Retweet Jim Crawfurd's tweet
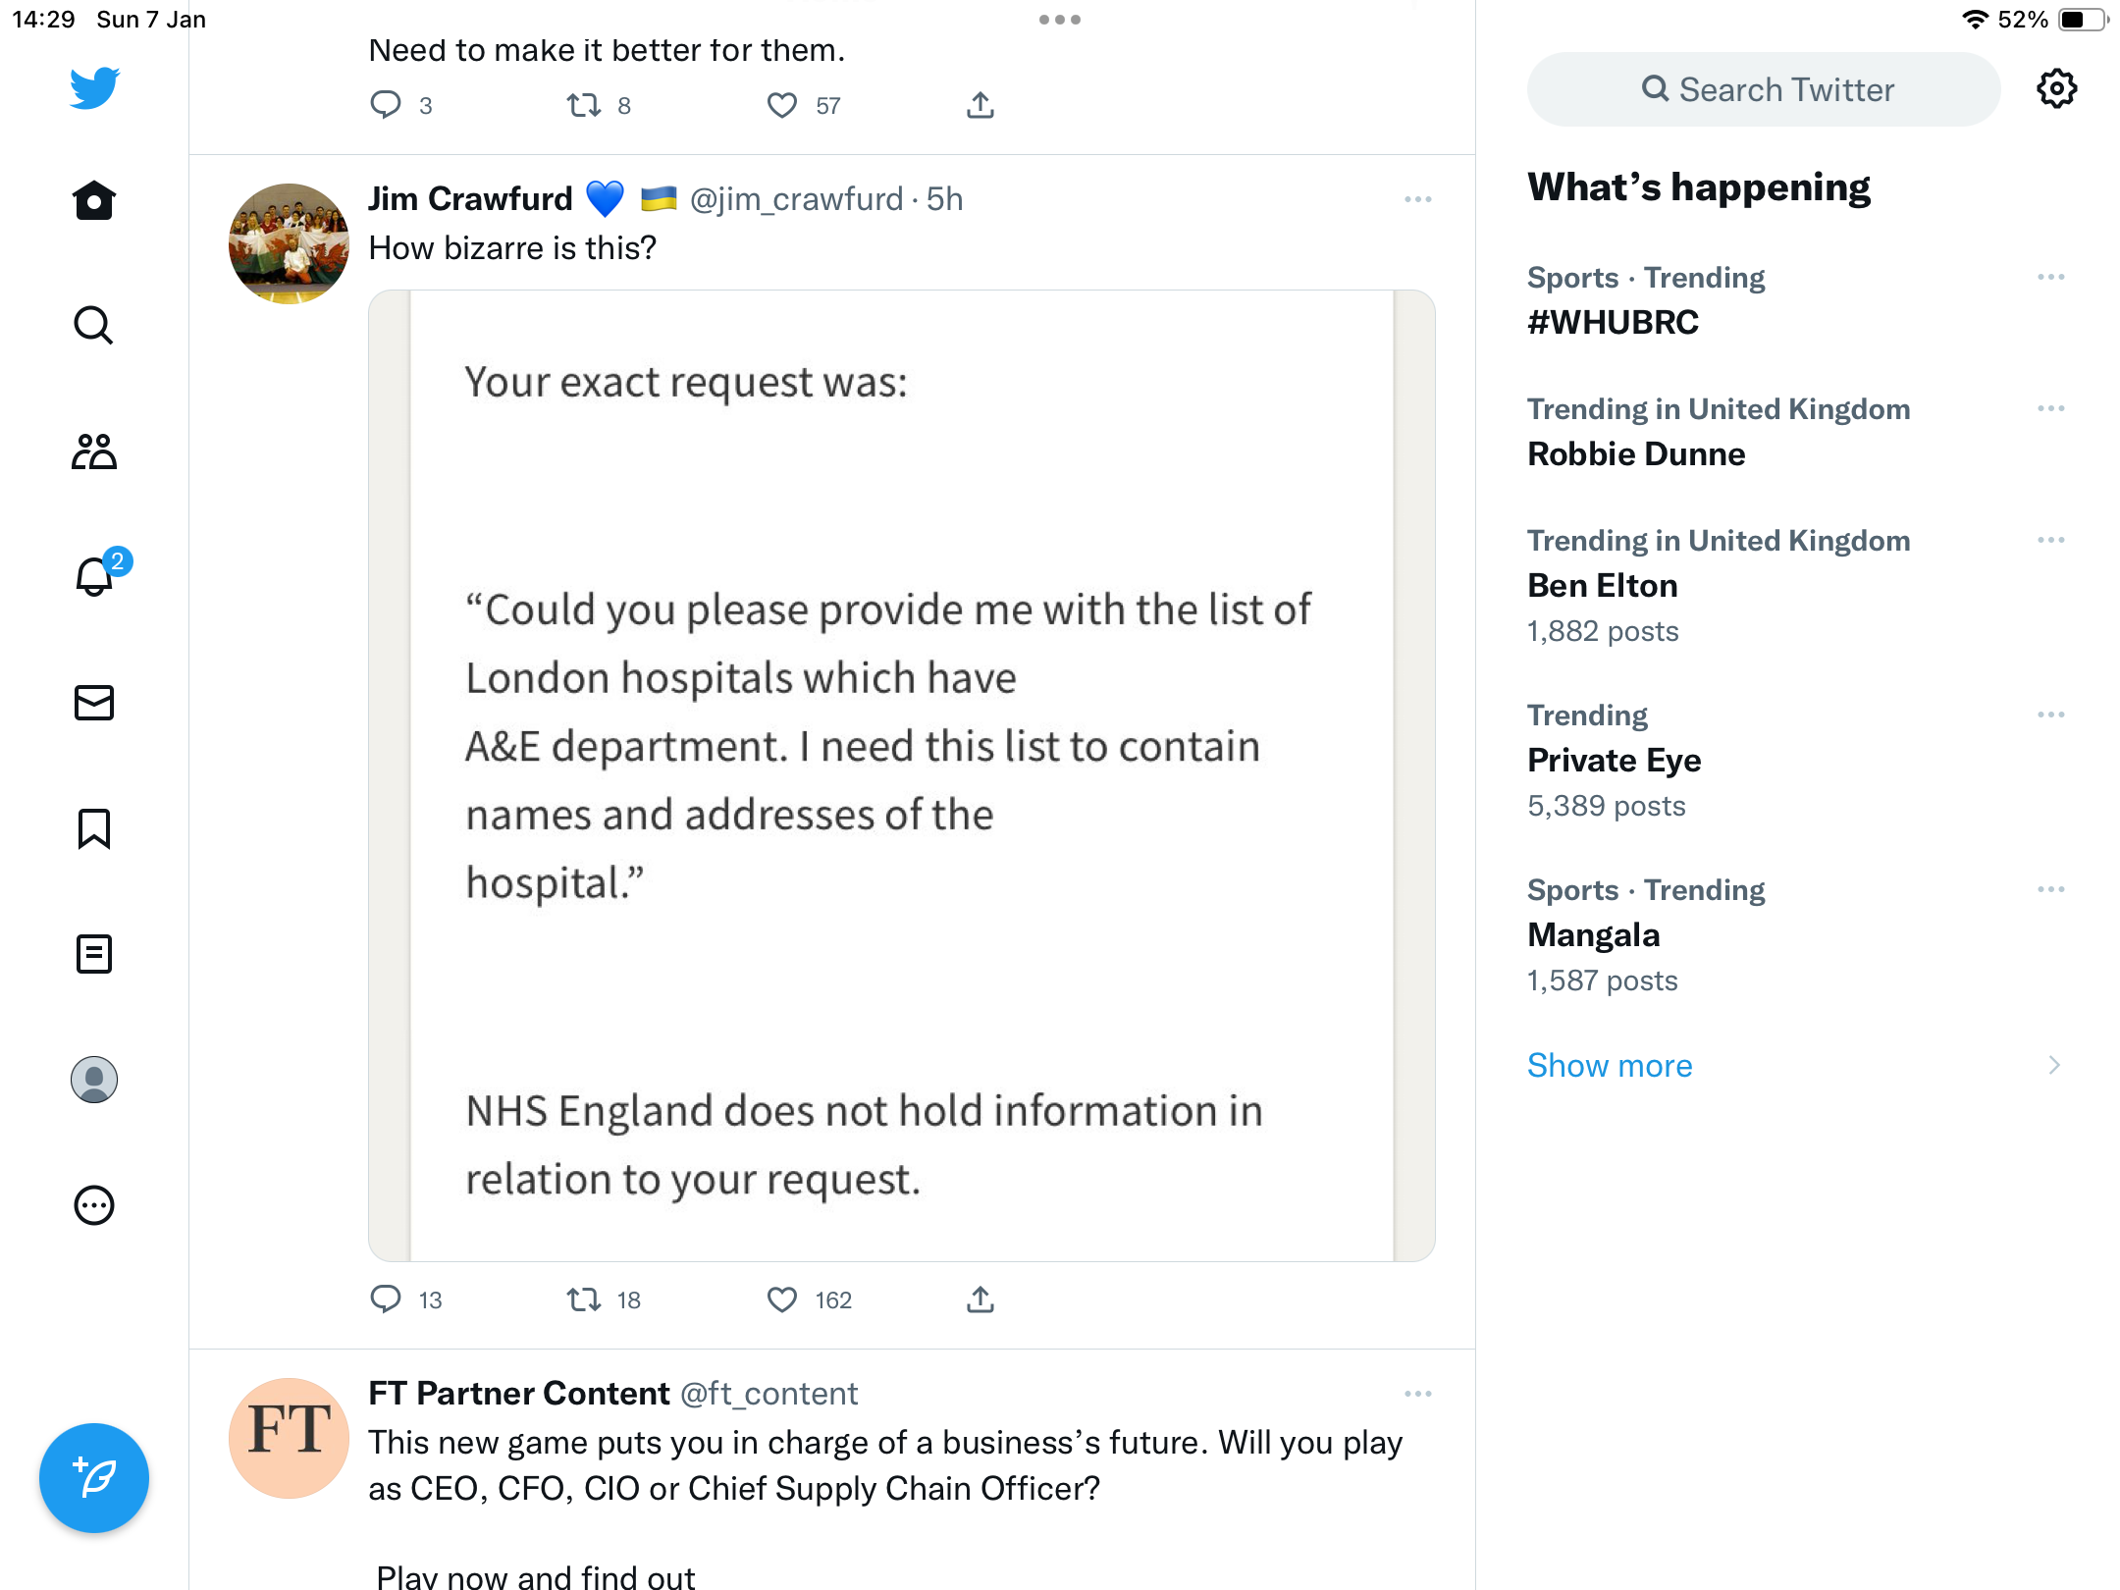This screenshot has width=2120, height=1590. pos(584,1298)
